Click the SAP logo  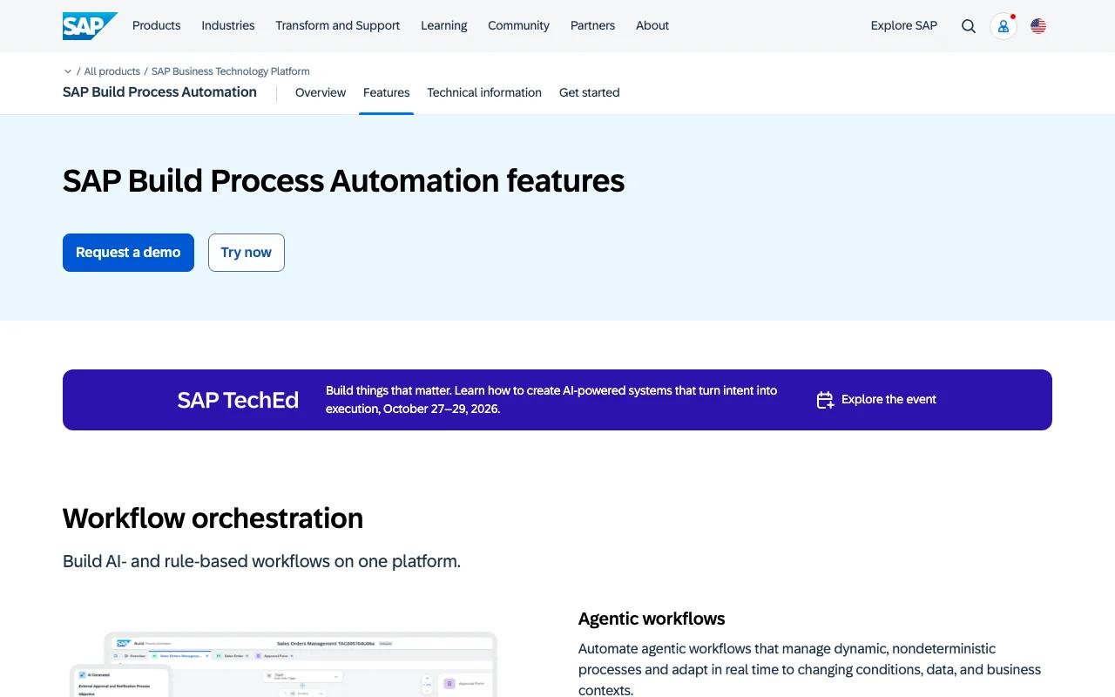90,26
